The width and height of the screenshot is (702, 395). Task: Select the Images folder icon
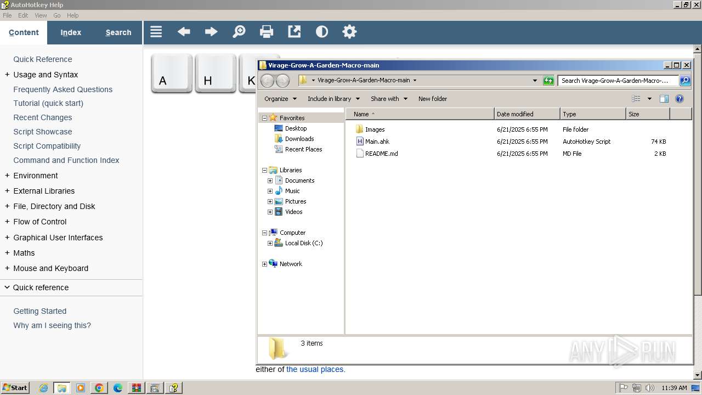pyautogui.click(x=360, y=129)
